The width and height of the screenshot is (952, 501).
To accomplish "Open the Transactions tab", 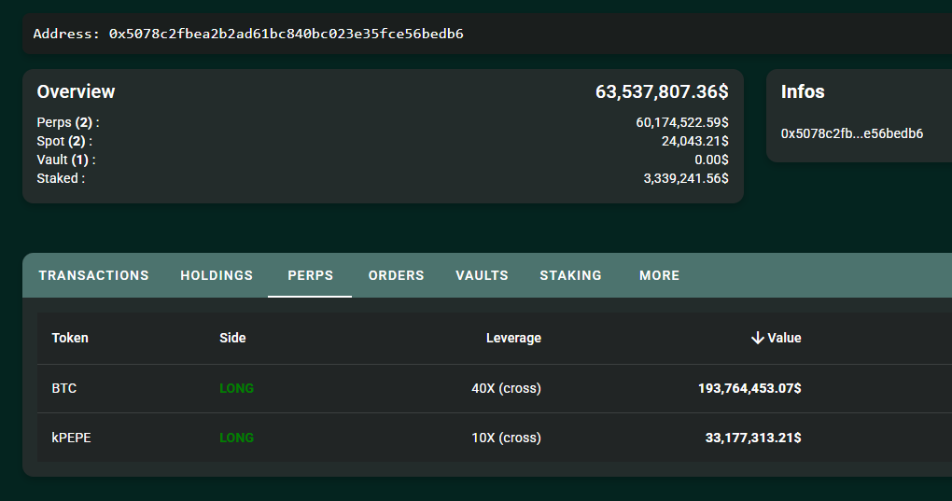I will pos(93,275).
